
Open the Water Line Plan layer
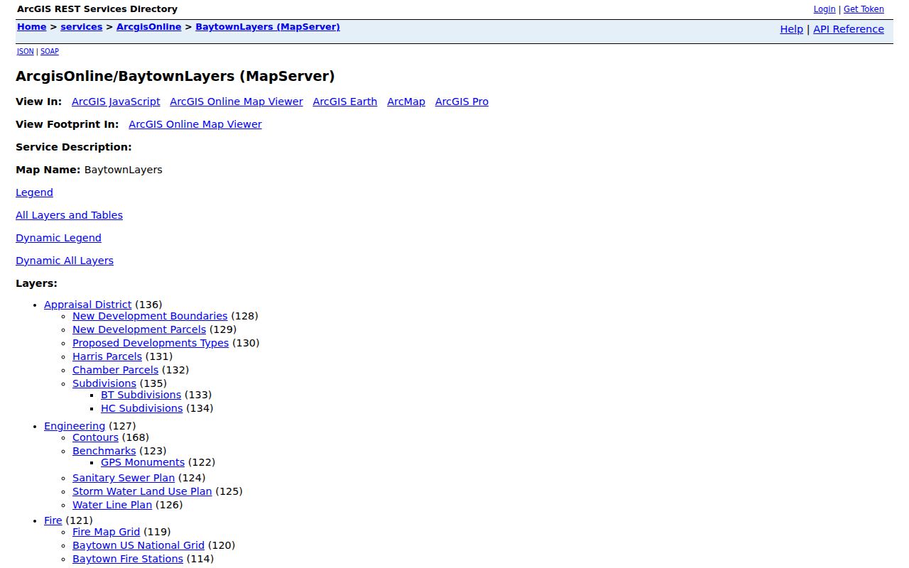(112, 505)
